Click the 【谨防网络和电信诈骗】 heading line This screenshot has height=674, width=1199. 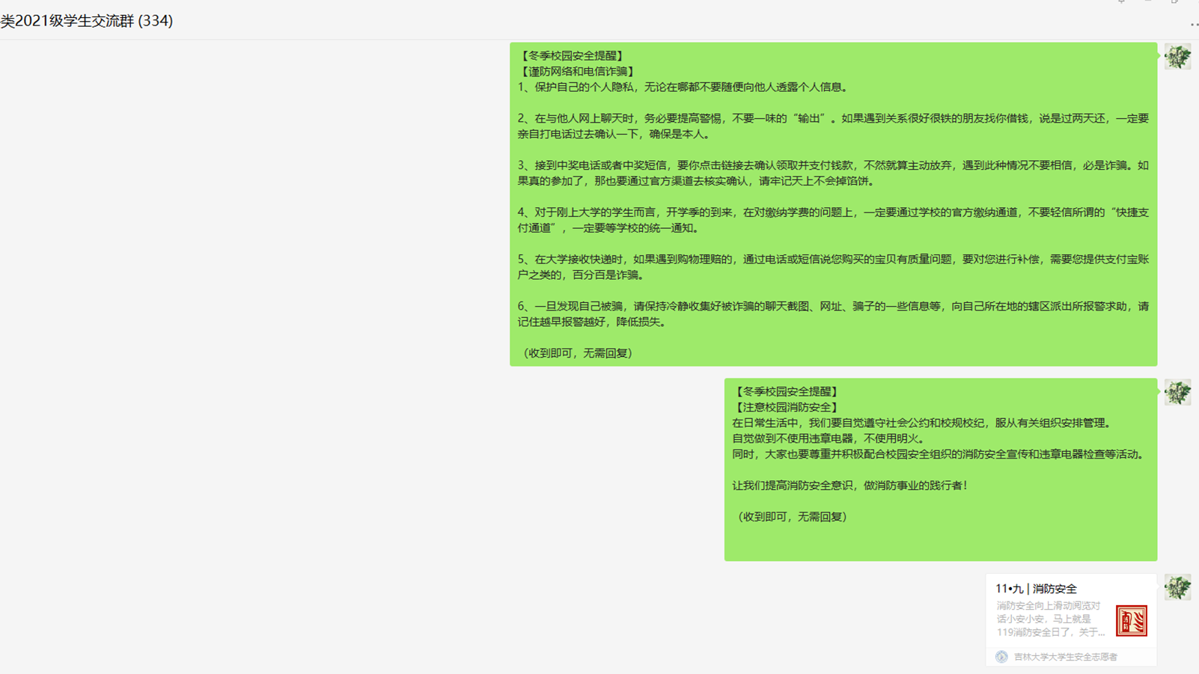click(578, 72)
